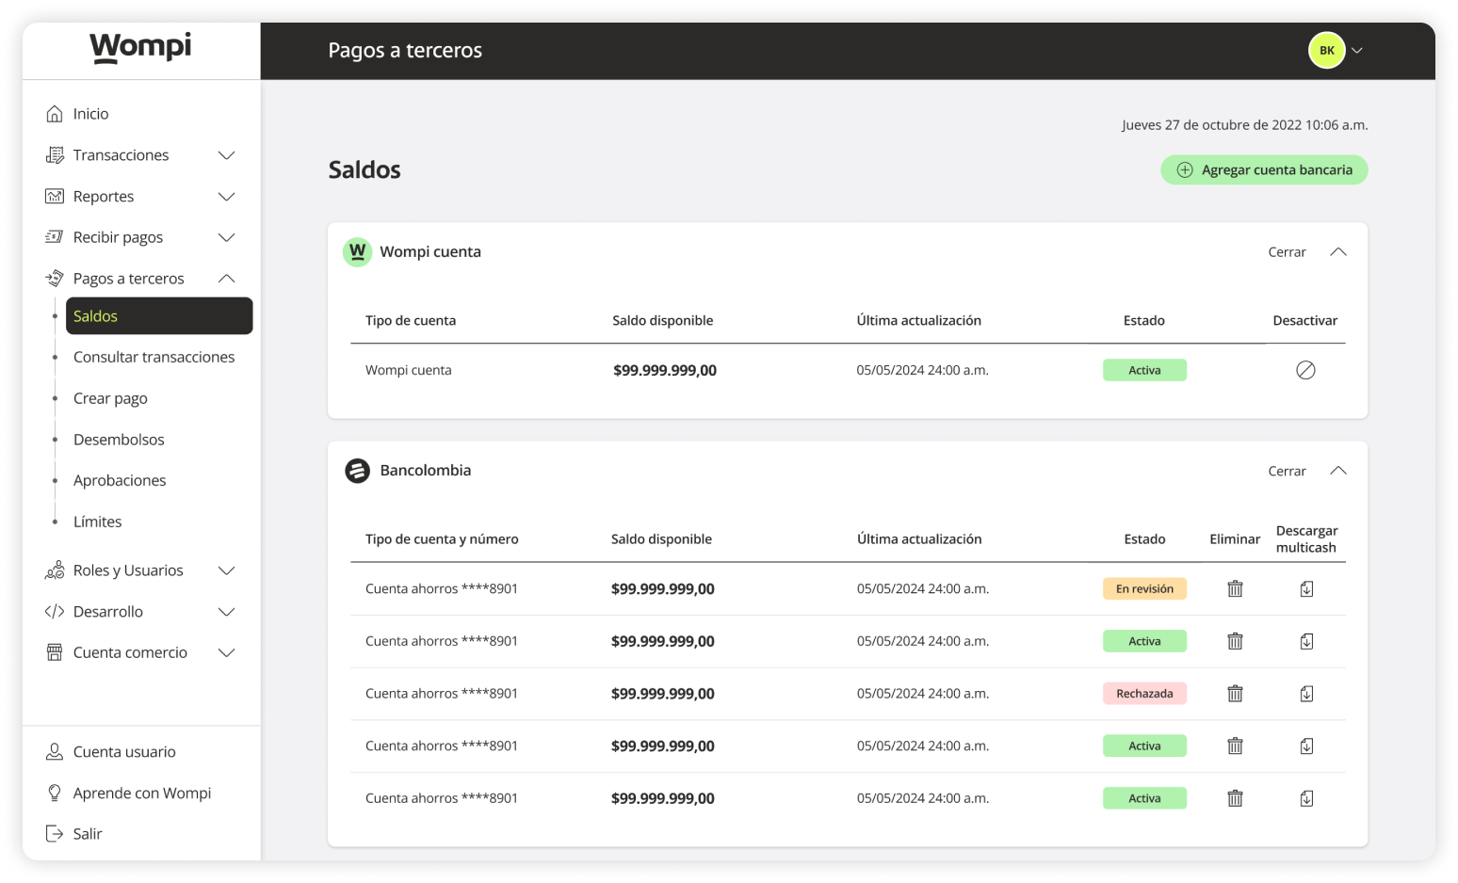Select the Salir exit icon
Viewport: 1458px width, 883px height.
[54, 833]
